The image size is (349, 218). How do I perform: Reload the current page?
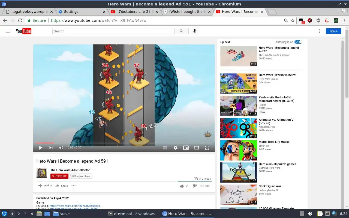point(20,20)
